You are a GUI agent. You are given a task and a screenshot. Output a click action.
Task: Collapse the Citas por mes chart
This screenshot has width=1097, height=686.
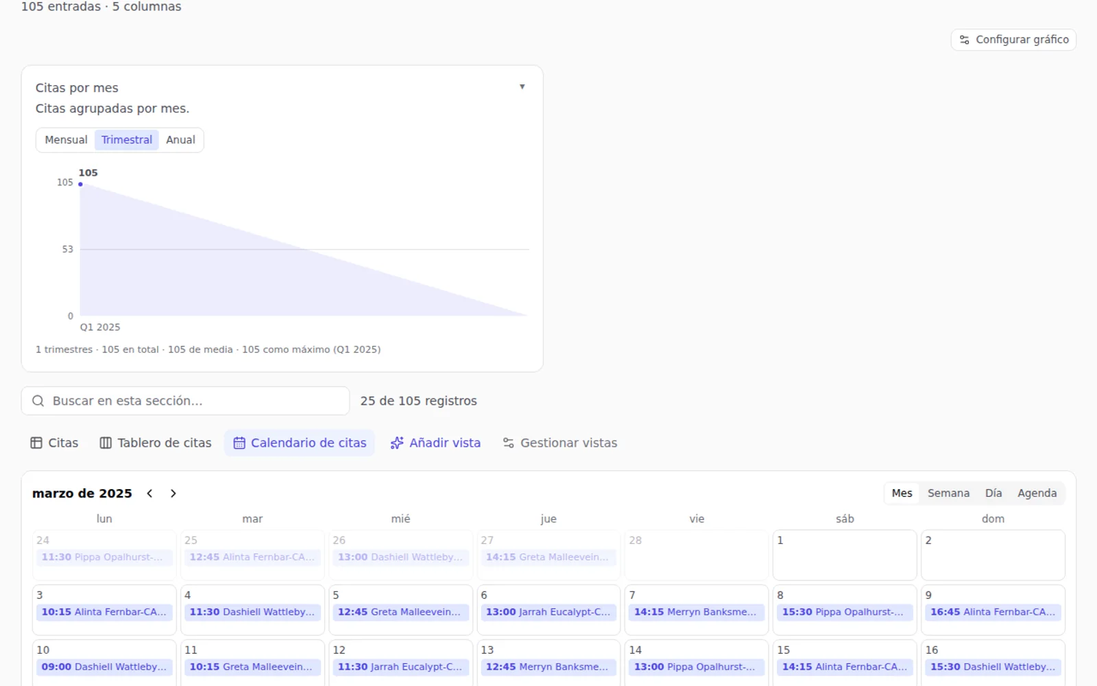(x=522, y=87)
